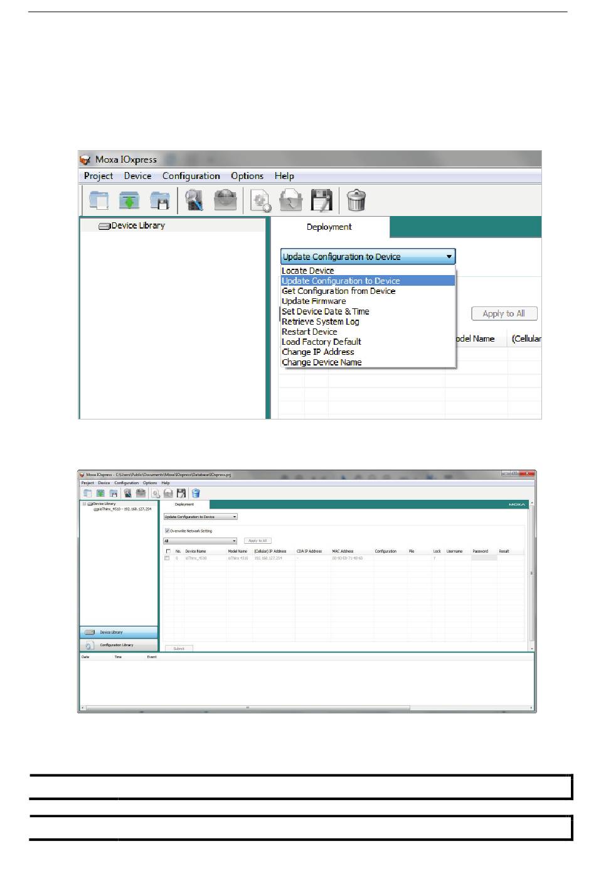This screenshot has height=871, width=596.
Task: Click the grey network device icon in enlarged toolbar
Action: pyautogui.click(x=225, y=200)
